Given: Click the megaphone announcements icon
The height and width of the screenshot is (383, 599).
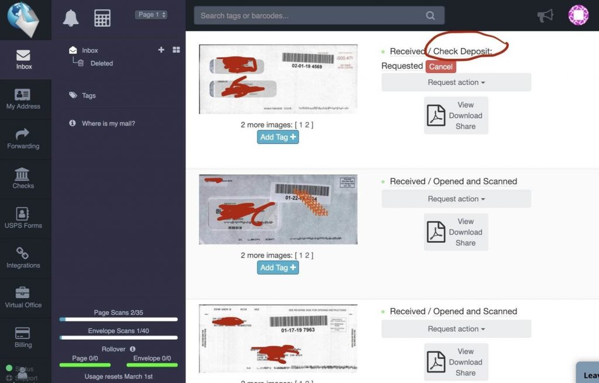Looking at the screenshot, I should (545, 16).
